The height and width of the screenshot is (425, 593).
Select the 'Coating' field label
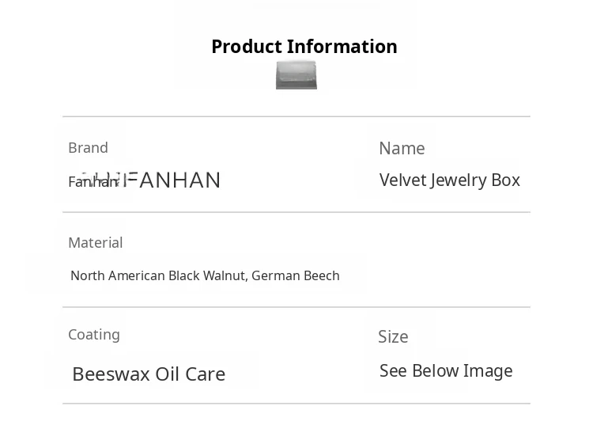(94, 335)
